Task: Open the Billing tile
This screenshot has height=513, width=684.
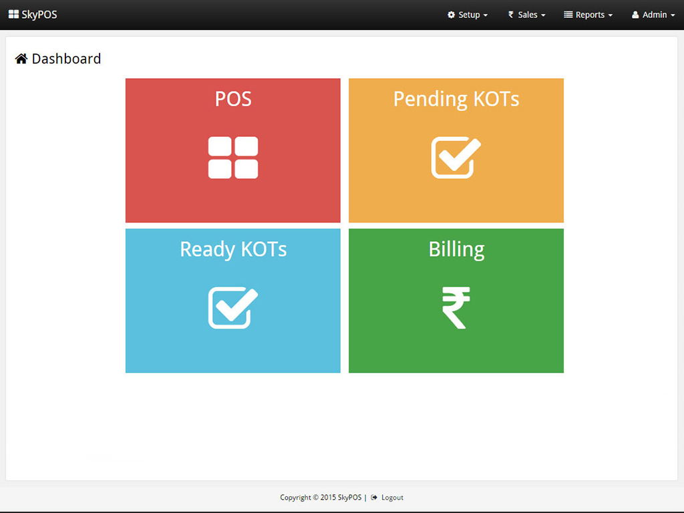Action: tap(456, 301)
